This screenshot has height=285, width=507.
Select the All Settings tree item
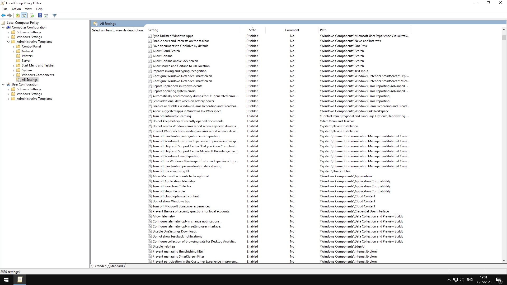pyautogui.click(x=30, y=80)
